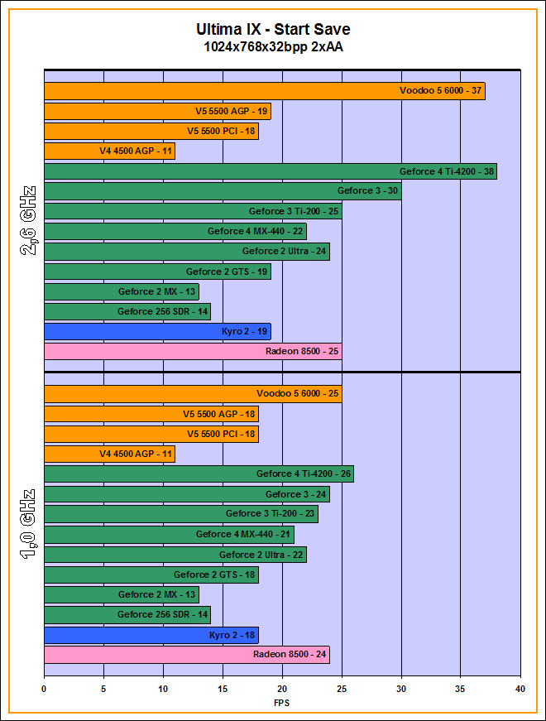Select the orange 'Voodoo 5 6000 - 25' bar
The image size is (546, 721).
[192, 394]
